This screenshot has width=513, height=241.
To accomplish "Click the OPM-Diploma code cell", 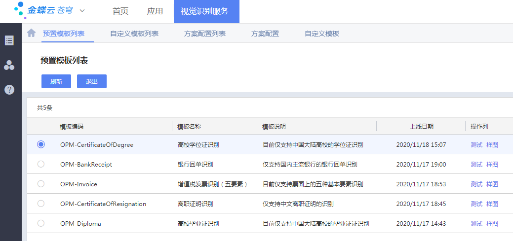I will coord(80,224).
